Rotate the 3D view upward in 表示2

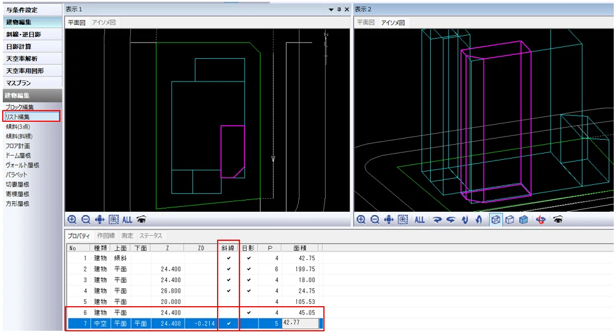coord(479,220)
